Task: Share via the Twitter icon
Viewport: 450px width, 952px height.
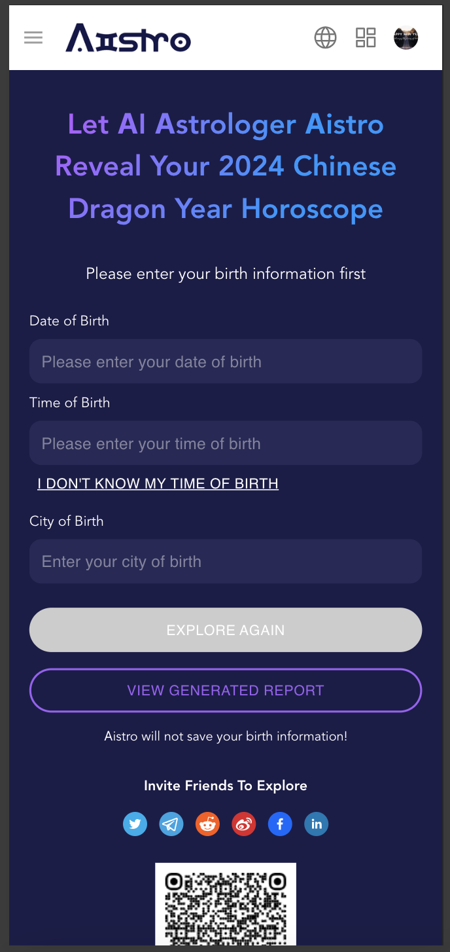Action: 135,824
